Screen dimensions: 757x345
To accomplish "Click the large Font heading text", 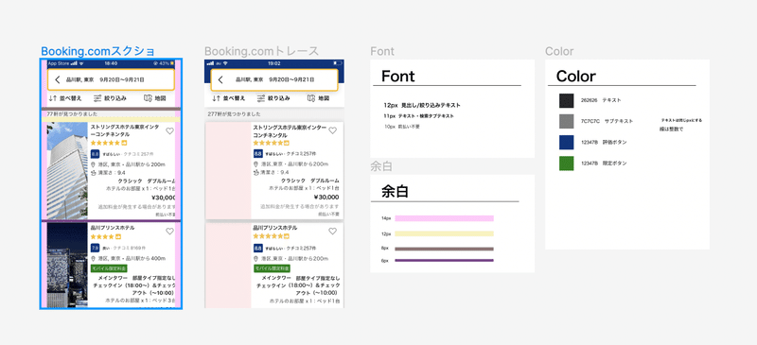I will (x=397, y=76).
